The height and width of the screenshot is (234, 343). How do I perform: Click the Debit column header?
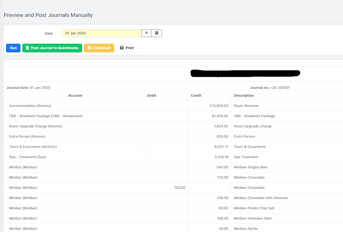(x=152, y=95)
